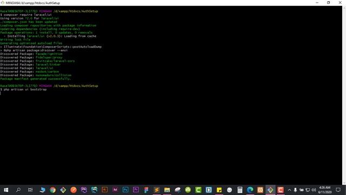Show hidden system tray icons chevron
The width and height of the screenshot is (346, 195).
click(x=289, y=190)
